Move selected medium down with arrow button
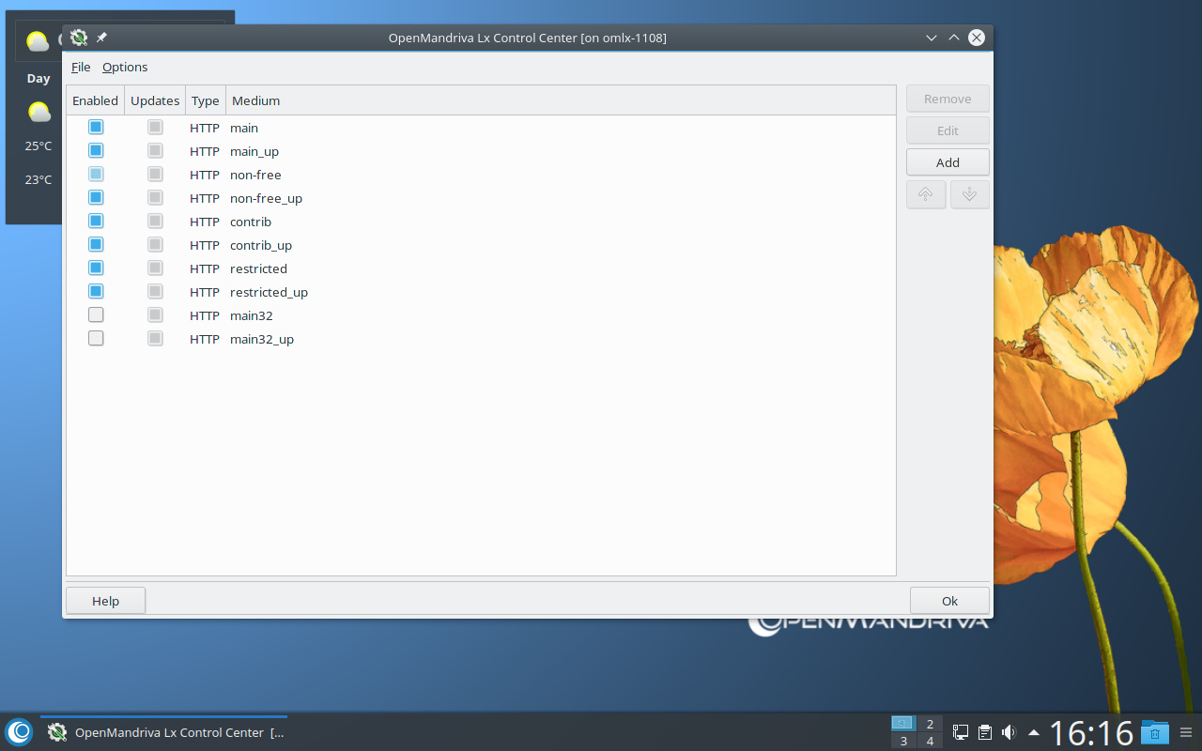 pyautogui.click(x=970, y=194)
